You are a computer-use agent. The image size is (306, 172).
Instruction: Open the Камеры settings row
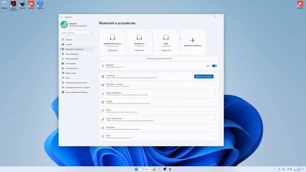tap(159, 102)
